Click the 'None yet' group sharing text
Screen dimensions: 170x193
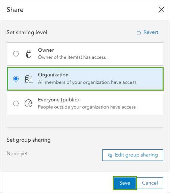pos(17,153)
